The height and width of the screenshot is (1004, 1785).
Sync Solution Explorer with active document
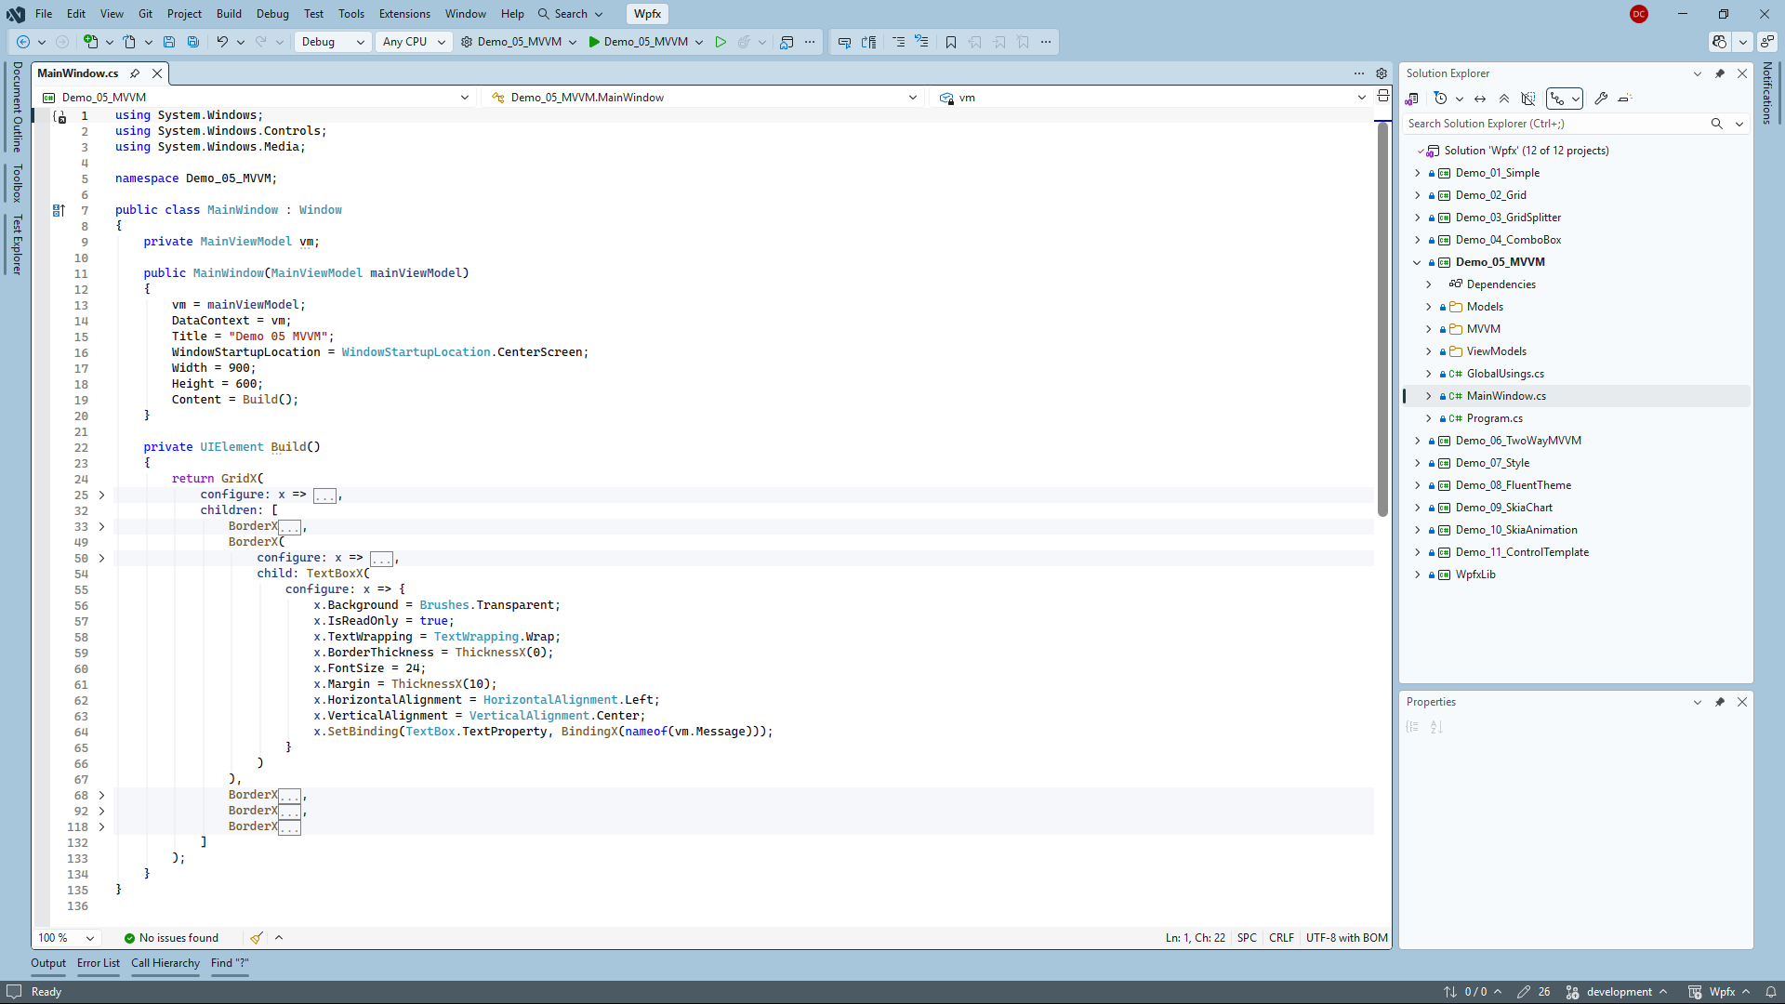click(x=1480, y=99)
